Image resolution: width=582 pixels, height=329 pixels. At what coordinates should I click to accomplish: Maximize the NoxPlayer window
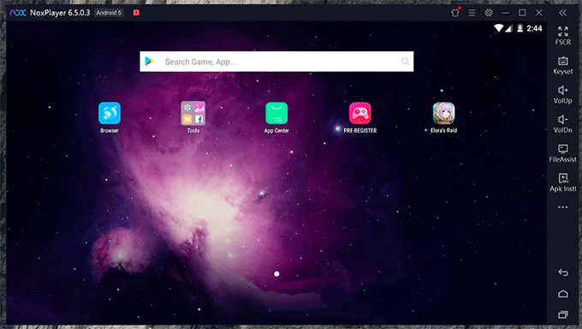click(522, 13)
